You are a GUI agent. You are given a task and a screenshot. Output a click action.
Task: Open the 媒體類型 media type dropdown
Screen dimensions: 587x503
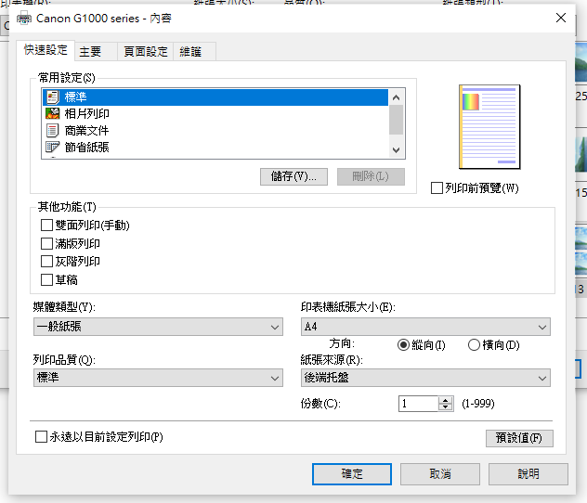[x=158, y=327]
